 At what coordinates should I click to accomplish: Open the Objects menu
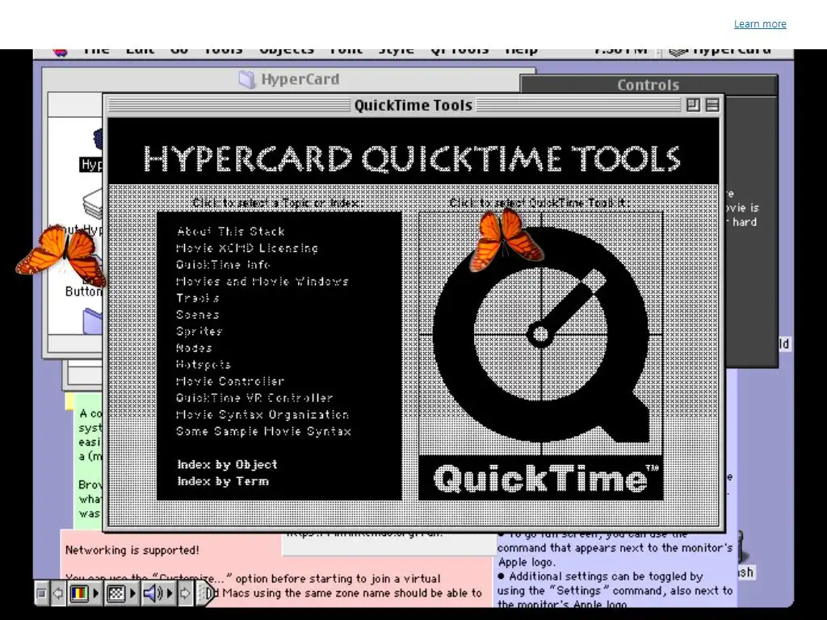(287, 51)
